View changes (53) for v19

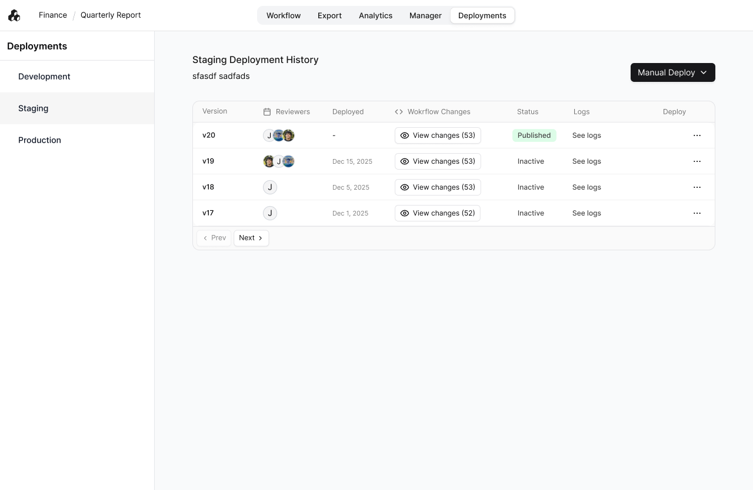tap(438, 161)
